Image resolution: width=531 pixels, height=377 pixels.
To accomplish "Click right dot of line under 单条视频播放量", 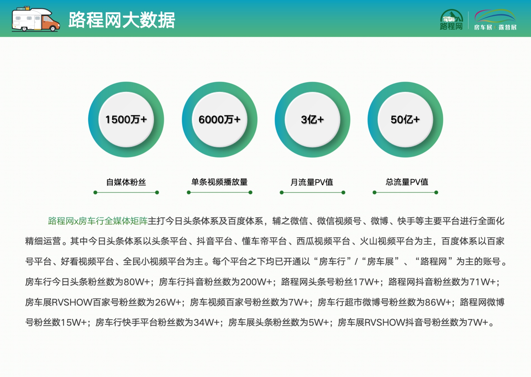I will click(x=250, y=192).
